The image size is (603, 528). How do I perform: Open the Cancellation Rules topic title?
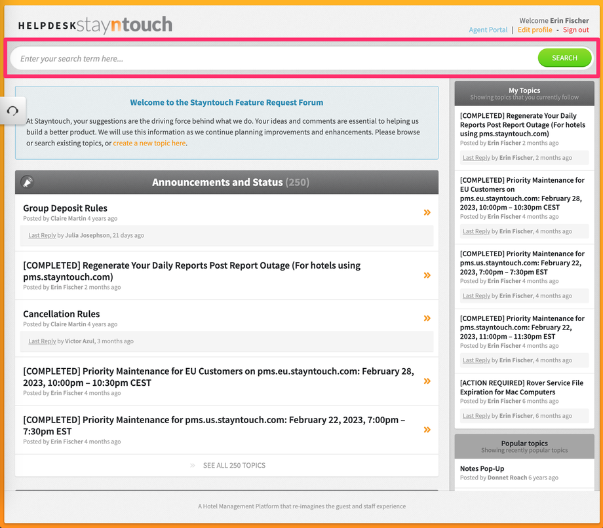pyautogui.click(x=61, y=314)
